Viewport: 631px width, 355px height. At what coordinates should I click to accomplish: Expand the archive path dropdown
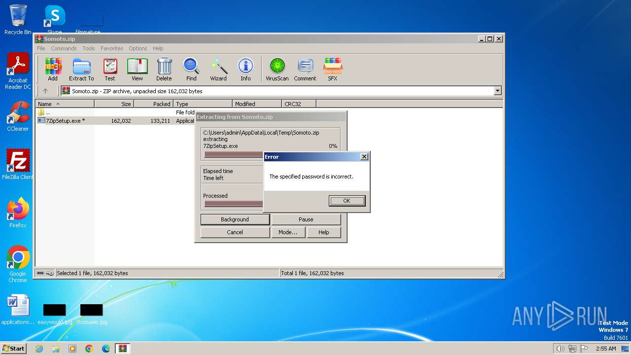point(497,91)
